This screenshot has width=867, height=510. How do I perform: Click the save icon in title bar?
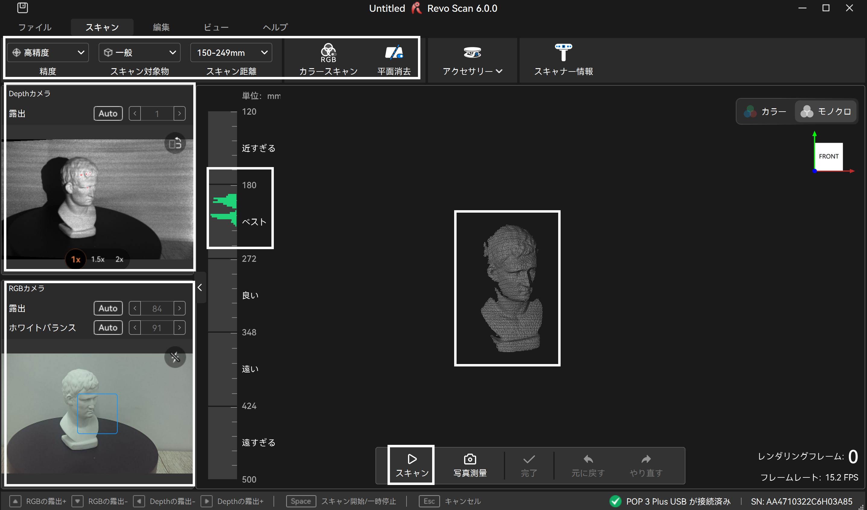[x=22, y=8]
